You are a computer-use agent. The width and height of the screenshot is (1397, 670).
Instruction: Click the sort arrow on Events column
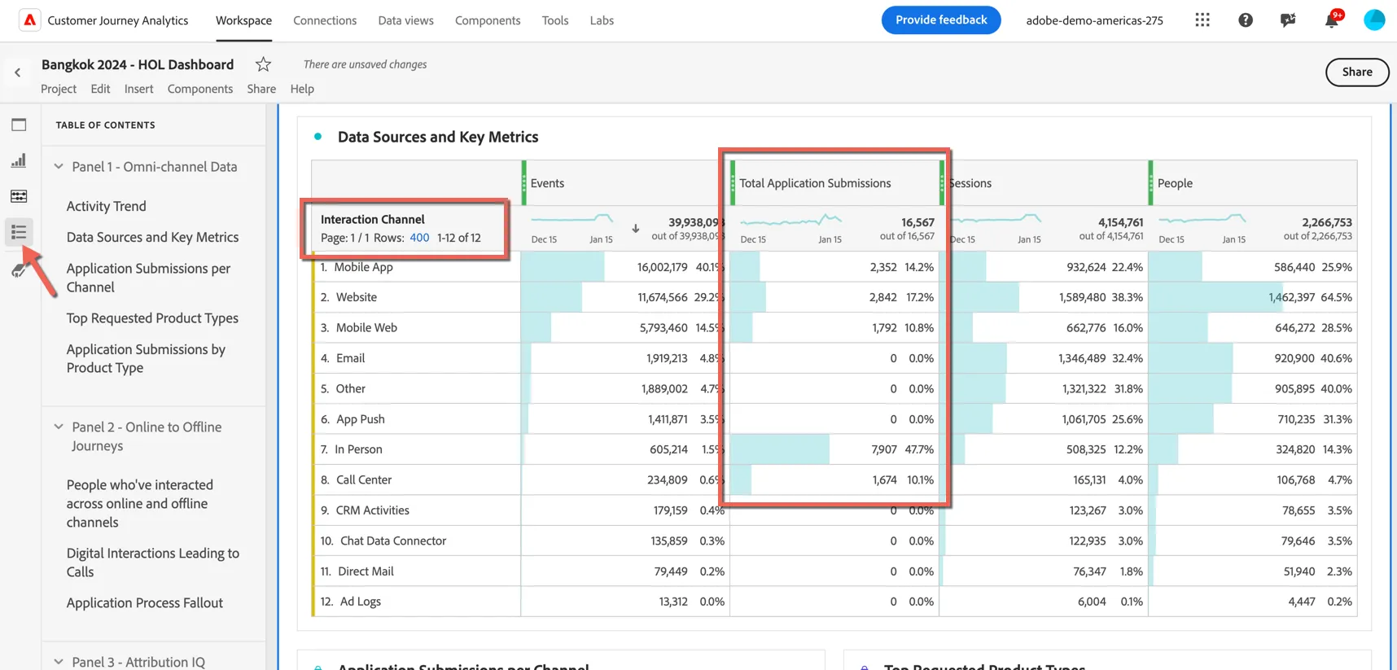pyautogui.click(x=636, y=229)
